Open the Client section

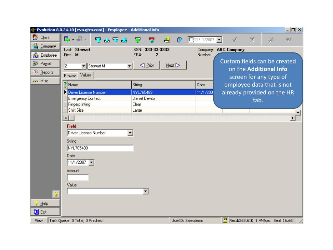45,37
